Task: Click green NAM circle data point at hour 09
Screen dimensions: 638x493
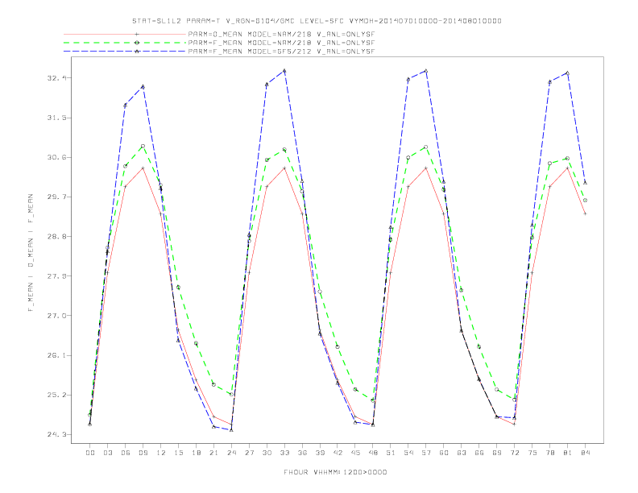Action: click(x=143, y=146)
